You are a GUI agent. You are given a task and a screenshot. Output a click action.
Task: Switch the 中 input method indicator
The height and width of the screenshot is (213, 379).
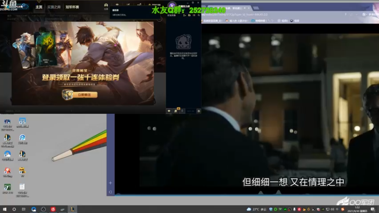coord(337,209)
